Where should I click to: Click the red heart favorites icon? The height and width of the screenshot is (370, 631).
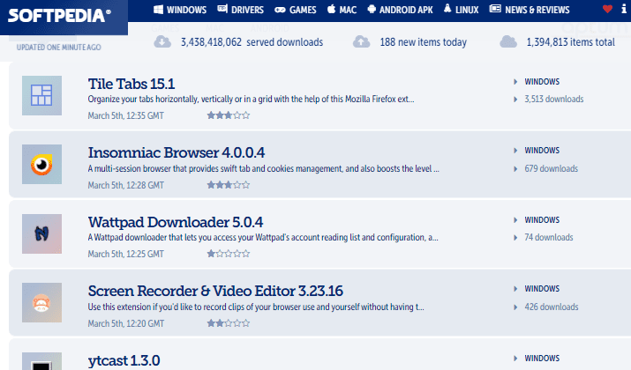click(607, 9)
